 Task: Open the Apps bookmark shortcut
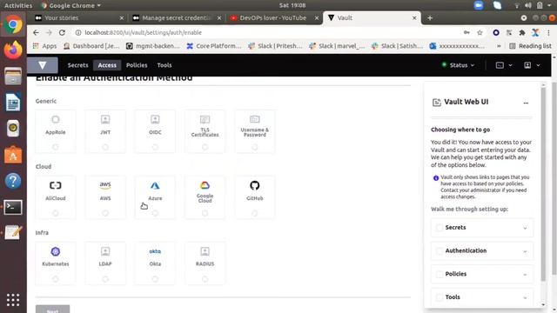pyautogui.click(x=44, y=46)
